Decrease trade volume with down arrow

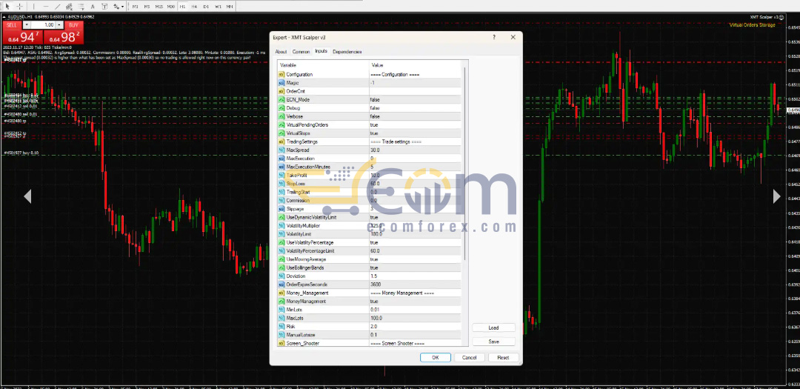(27, 24)
